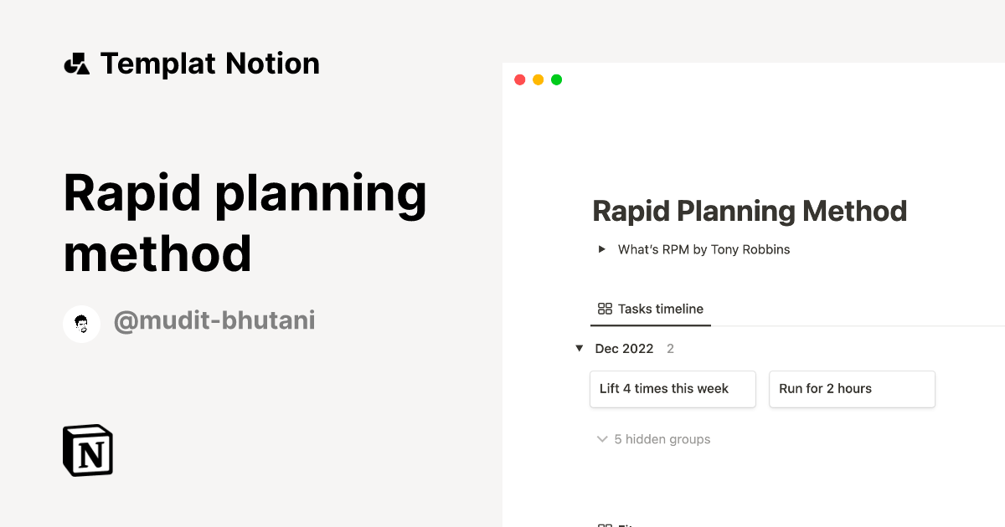Select the board view icon beside Tasks timeline

pyautogui.click(x=605, y=309)
